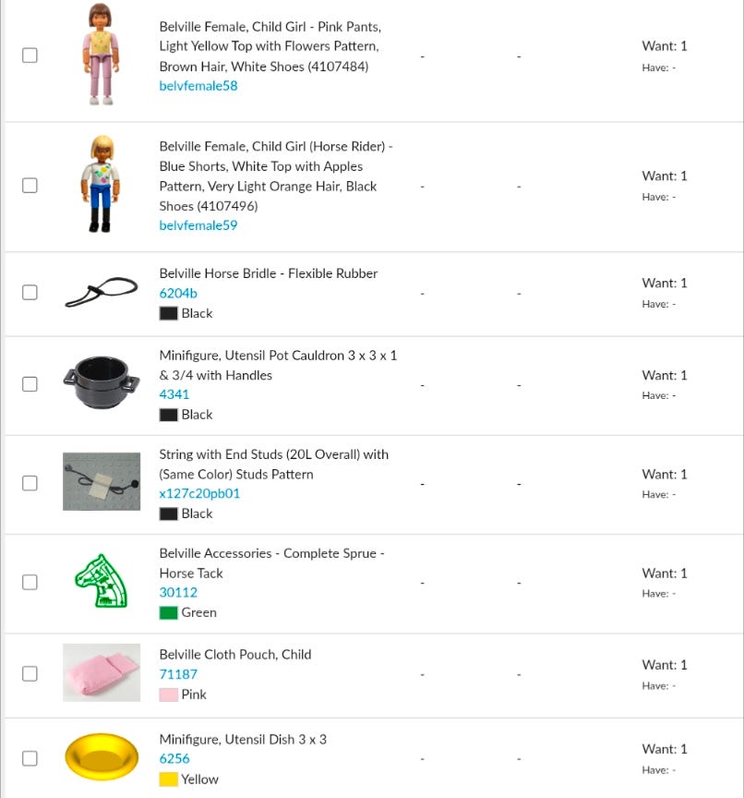Follow the belvfemale59 item link
The height and width of the screenshot is (798, 744).
click(198, 225)
